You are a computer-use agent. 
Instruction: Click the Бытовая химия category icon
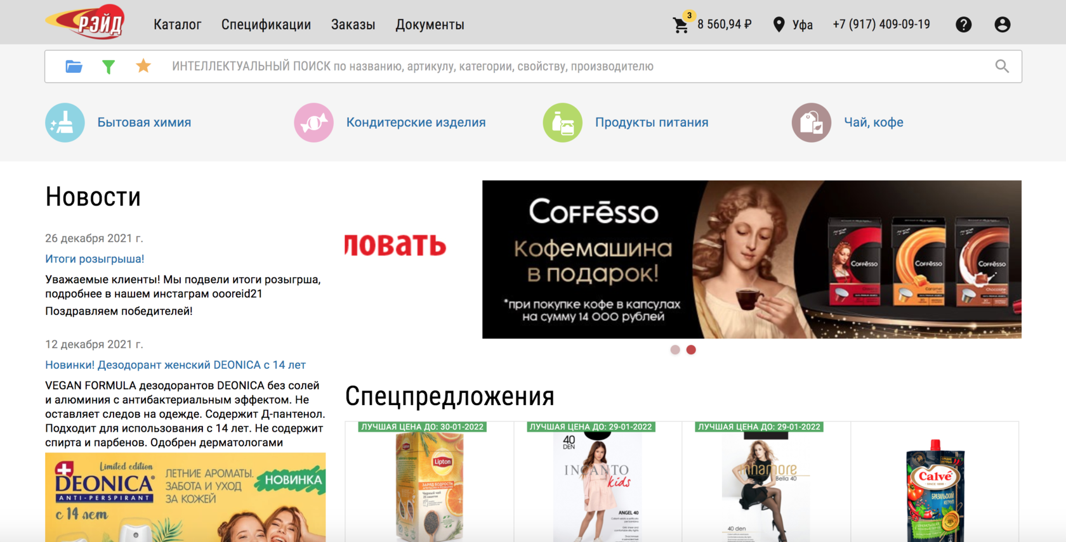pyautogui.click(x=65, y=122)
